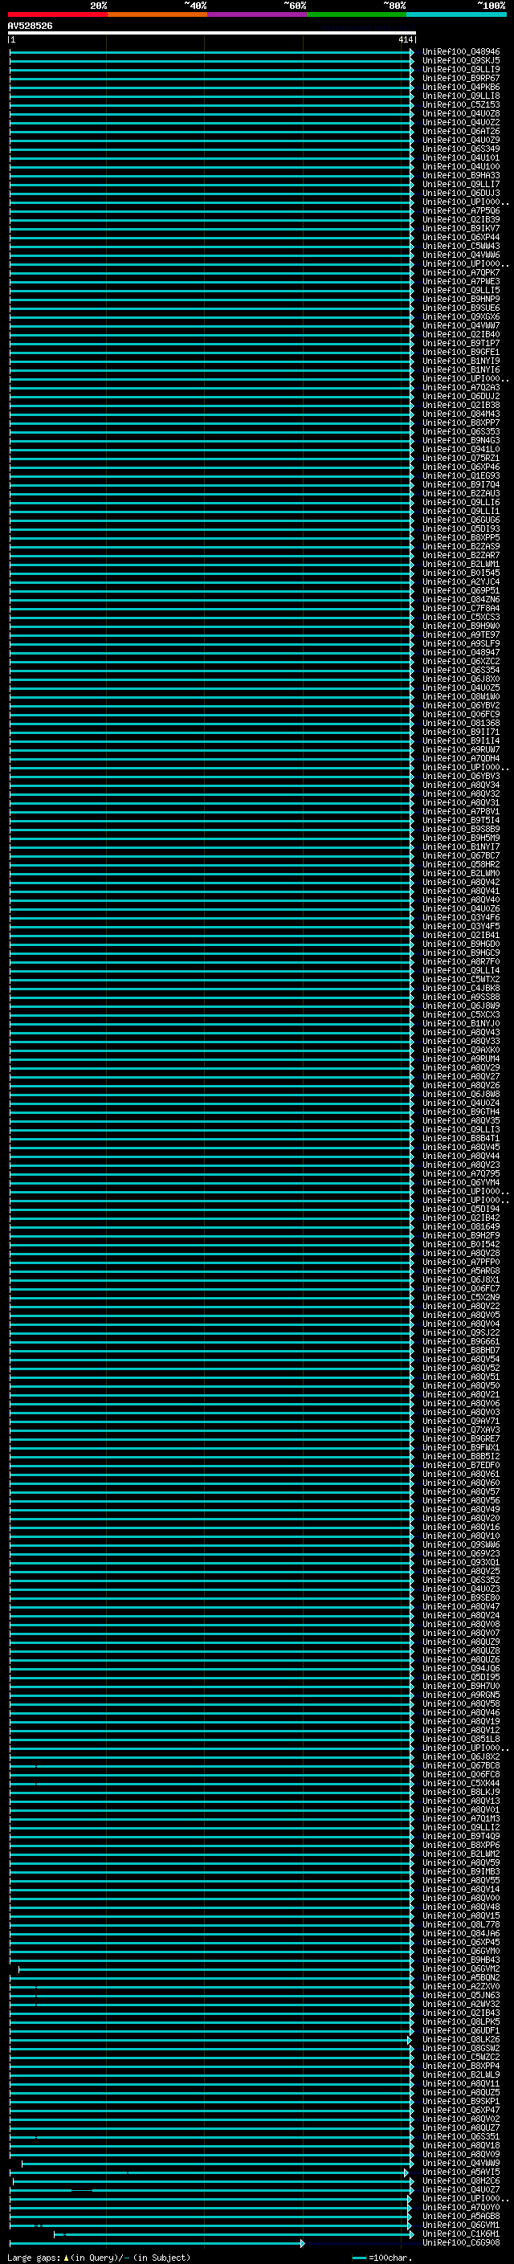This screenshot has height=2264, width=514.
Task: Open hit UniRef100_A7P506
Action: 461,211
